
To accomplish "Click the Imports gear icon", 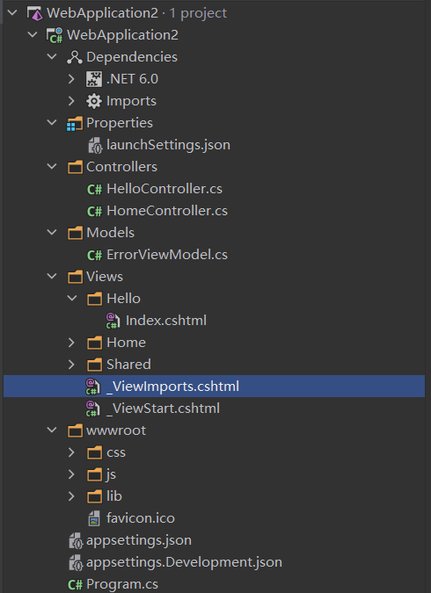I will coord(94,101).
